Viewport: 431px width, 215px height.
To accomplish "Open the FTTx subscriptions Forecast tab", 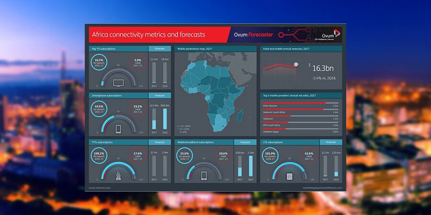I will pos(159,142).
